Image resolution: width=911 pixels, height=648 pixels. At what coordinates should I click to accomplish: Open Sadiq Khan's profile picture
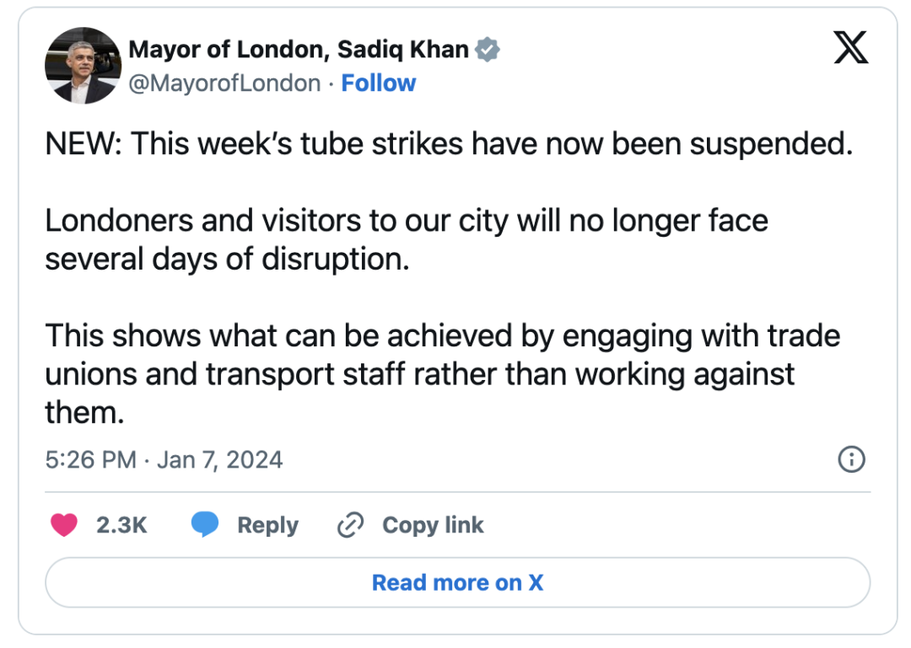click(83, 66)
